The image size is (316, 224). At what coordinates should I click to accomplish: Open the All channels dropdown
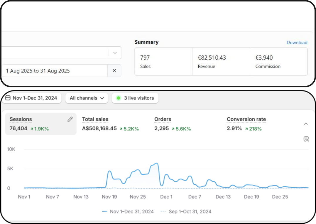click(x=87, y=98)
